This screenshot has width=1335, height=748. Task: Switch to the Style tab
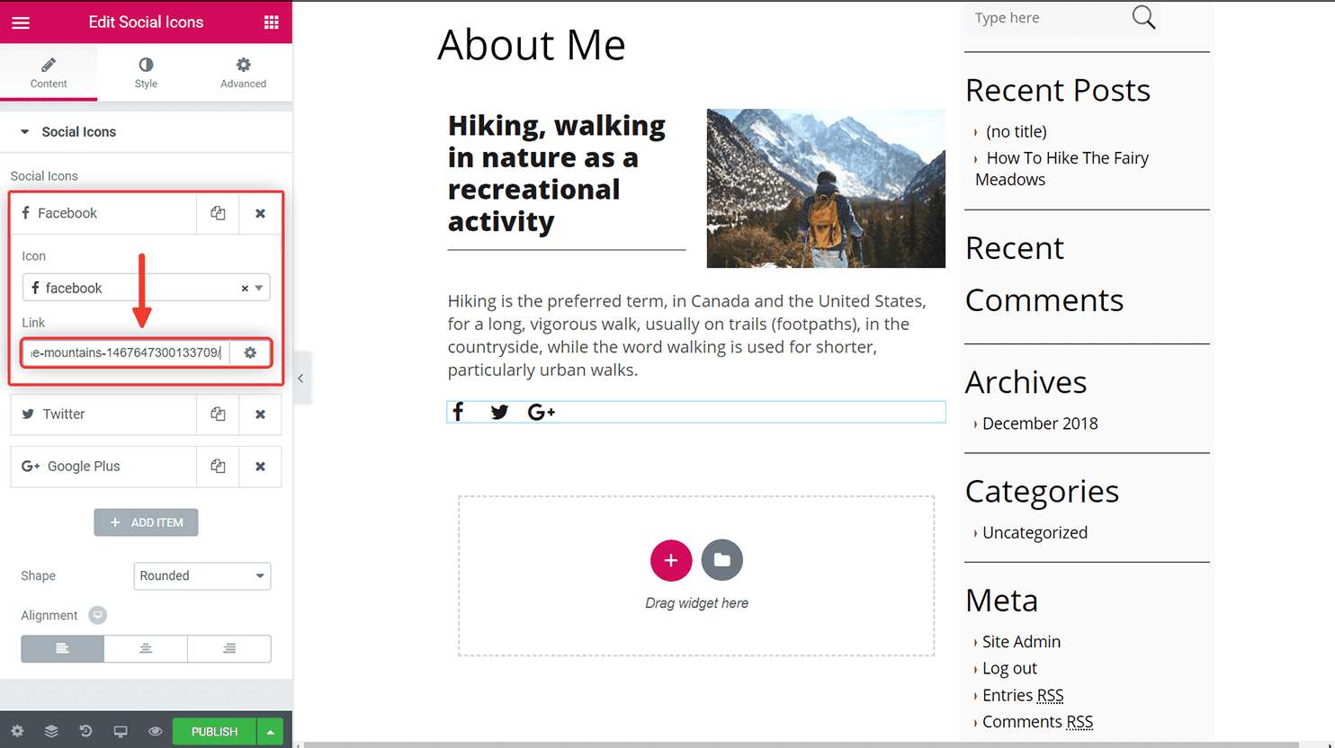pos(146,73)
